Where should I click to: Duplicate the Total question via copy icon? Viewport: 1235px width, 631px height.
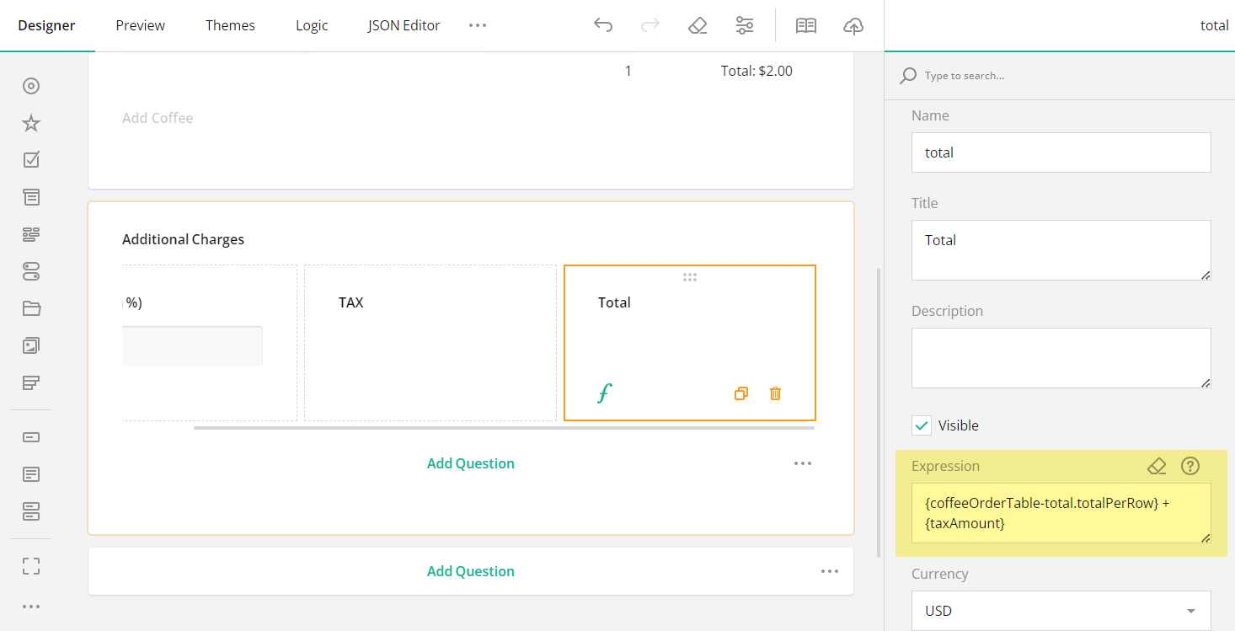pos(740,393)
